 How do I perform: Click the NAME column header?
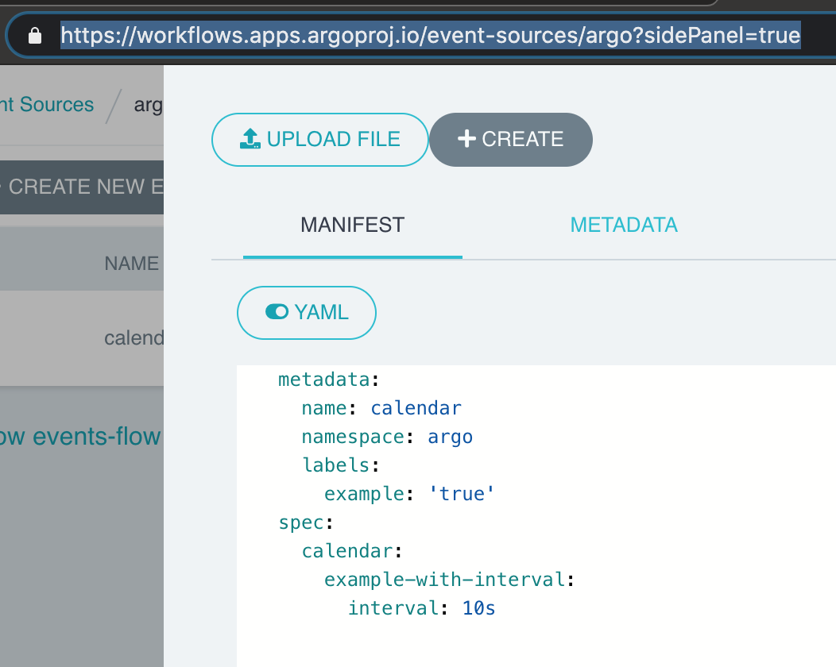click(132, 263)
